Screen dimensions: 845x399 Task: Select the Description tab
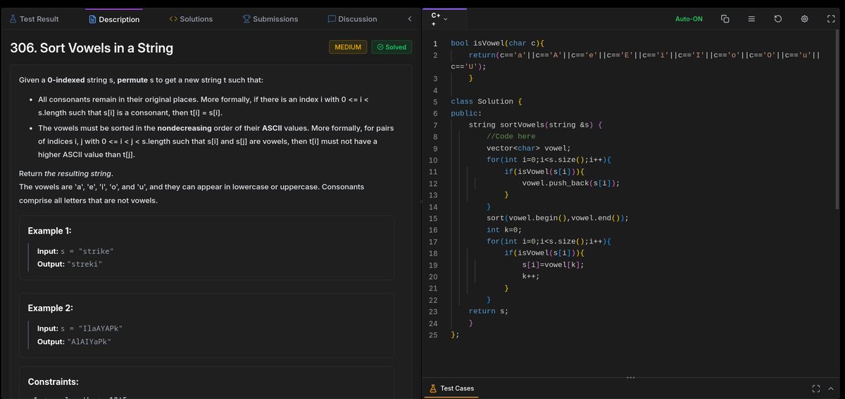point(114,19)
